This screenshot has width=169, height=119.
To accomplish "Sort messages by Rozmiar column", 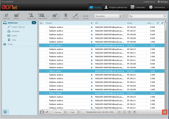I will tap(150, 23).
